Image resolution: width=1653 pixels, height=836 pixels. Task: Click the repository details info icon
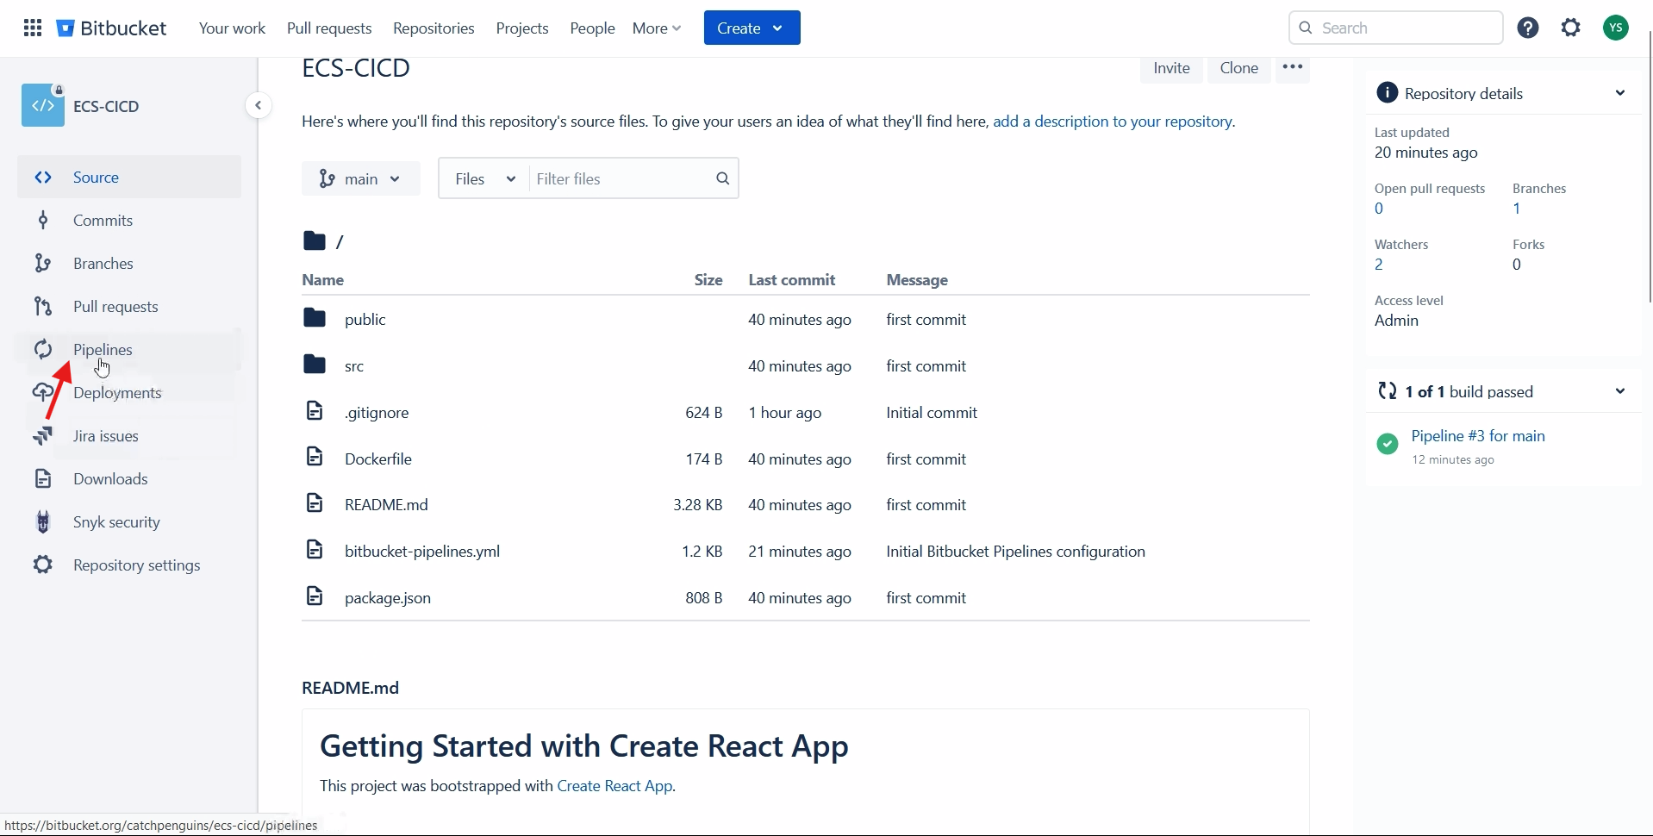pos(1387,93)
